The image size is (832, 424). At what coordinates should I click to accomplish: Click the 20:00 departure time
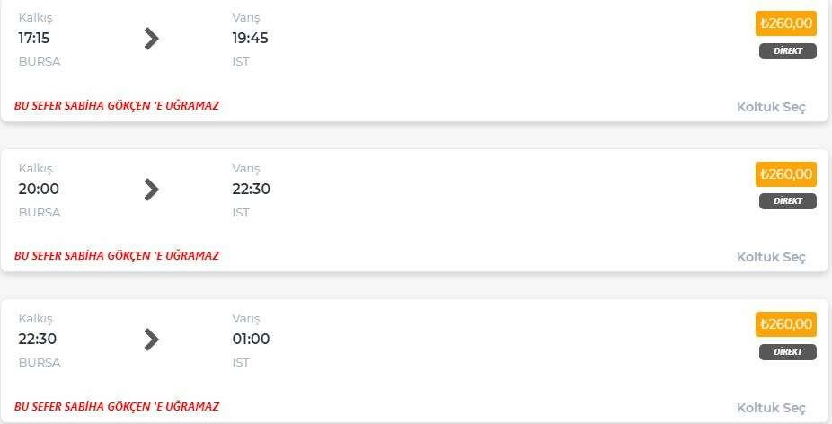(39, 189)
